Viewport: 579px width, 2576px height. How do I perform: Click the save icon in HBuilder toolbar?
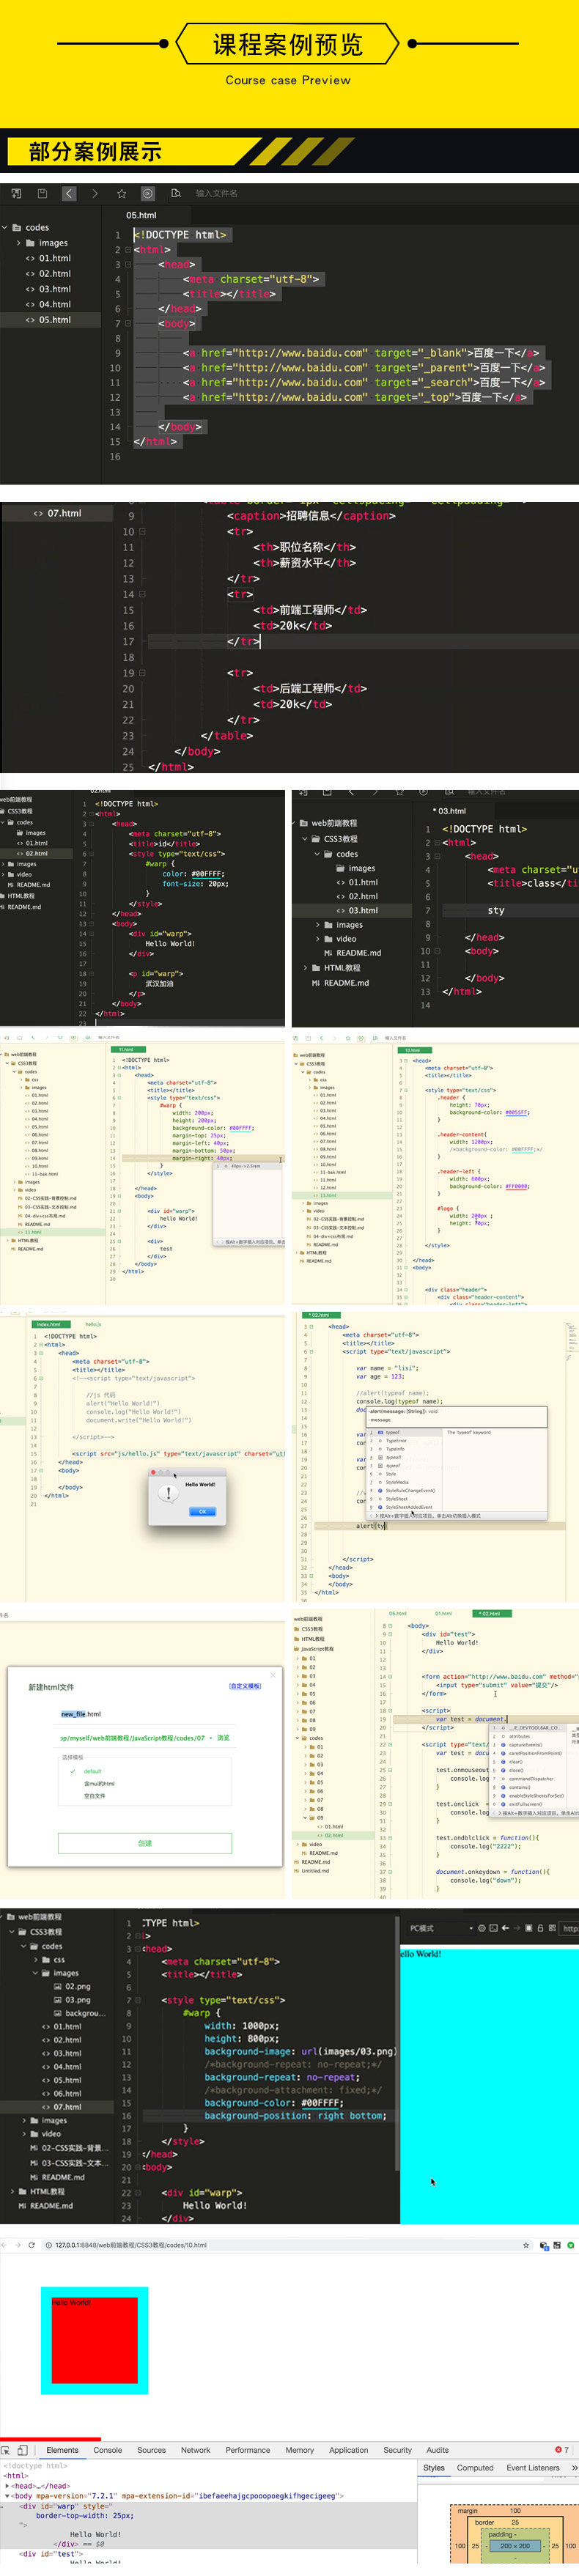coord(42,193)
